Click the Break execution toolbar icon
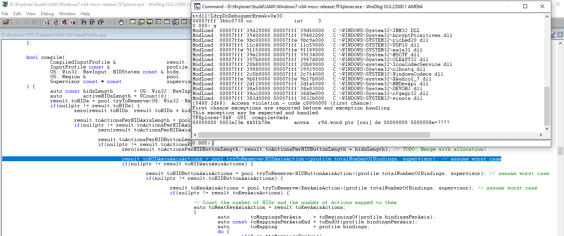Viewport: 564px width, 236px height. (x=72, y=22)
